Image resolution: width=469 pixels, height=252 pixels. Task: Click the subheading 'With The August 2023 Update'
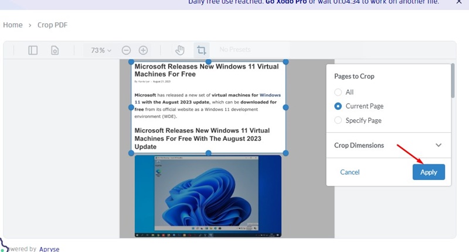[x=198, y=143]
